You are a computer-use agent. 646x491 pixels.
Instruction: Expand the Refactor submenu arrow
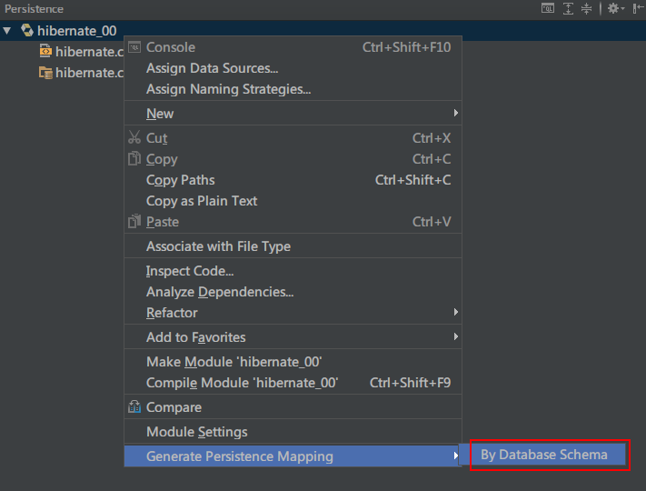point(456,312)
